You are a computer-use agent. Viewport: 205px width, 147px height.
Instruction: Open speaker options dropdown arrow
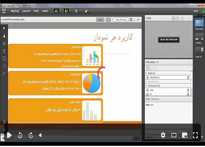pyautogui.click(x=60, y=11)
